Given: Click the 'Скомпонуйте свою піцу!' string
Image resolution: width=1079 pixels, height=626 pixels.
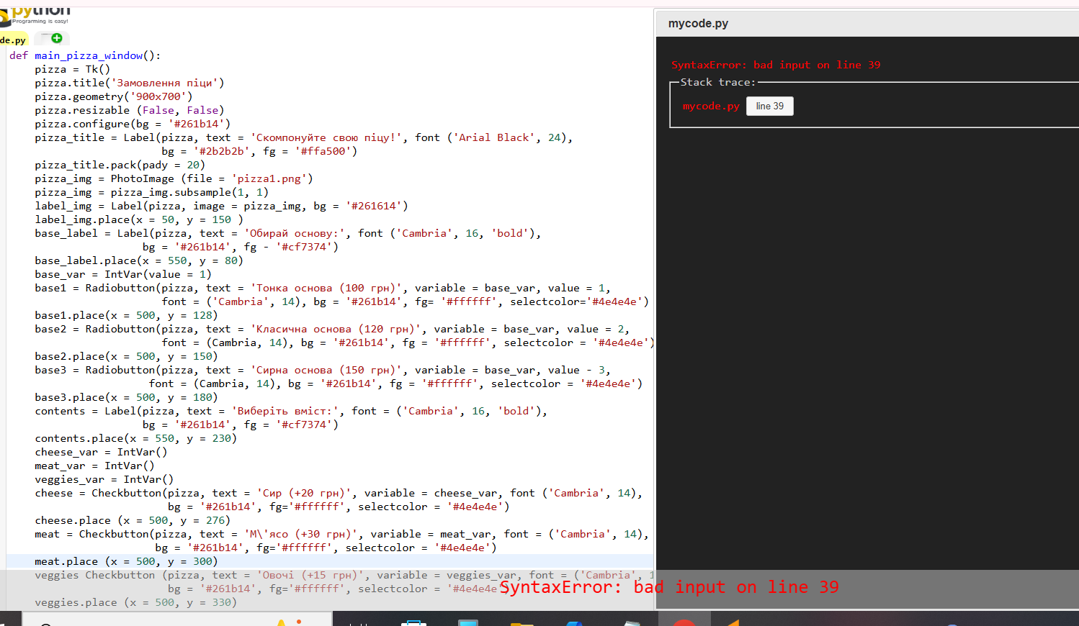Looking at the screenshot, I should pyautogui.click(x=326, y=137).
